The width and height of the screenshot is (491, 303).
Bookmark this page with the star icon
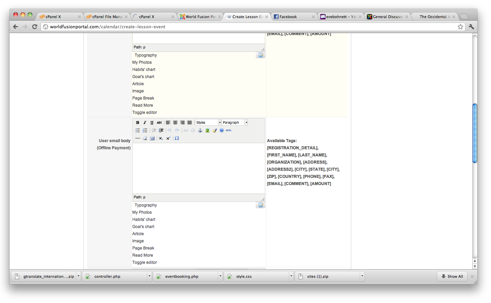(460, 27)
